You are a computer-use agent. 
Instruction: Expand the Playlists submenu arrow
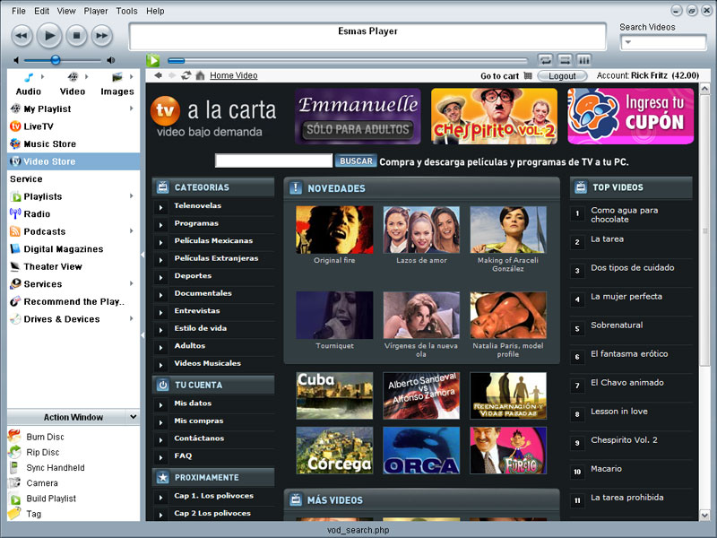point(131,195)
